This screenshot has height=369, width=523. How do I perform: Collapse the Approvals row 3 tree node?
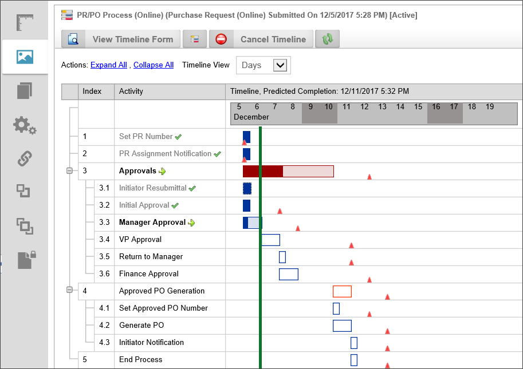[x=69, y=171]
